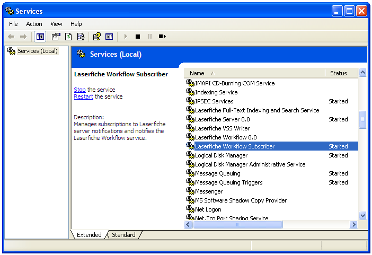Click the Restart Service toolbar icon

pos(162,37)
